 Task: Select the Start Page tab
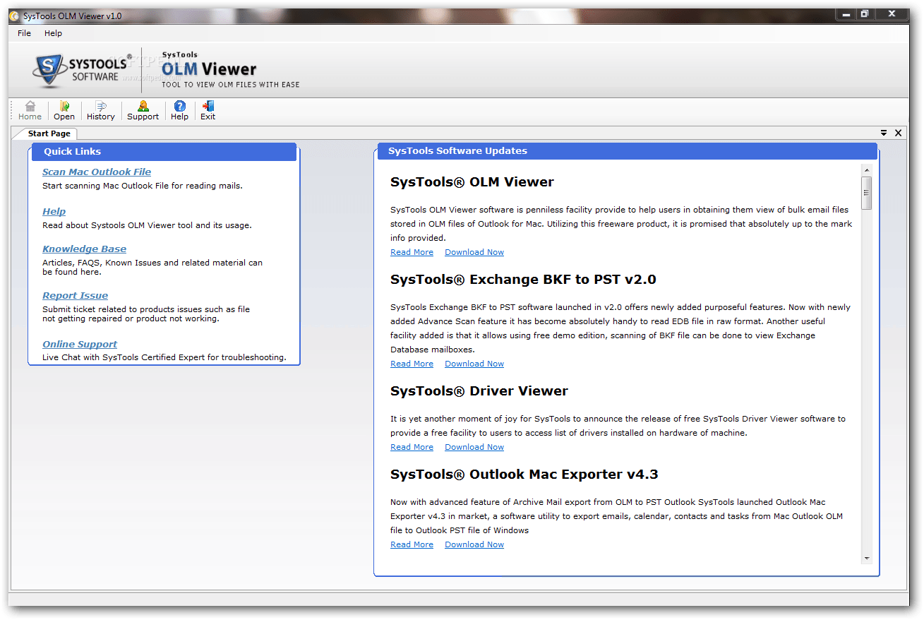click(49, 133)
